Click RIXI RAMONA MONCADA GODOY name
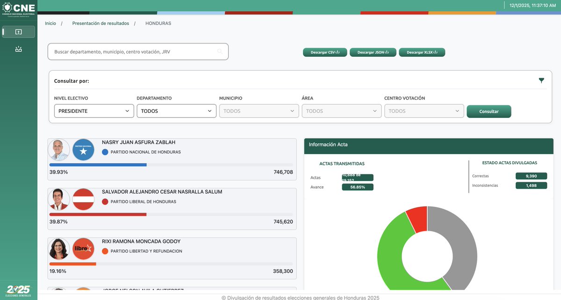This screenshot has height=300, width=561. pyautogui.click(x=141, y=241)
